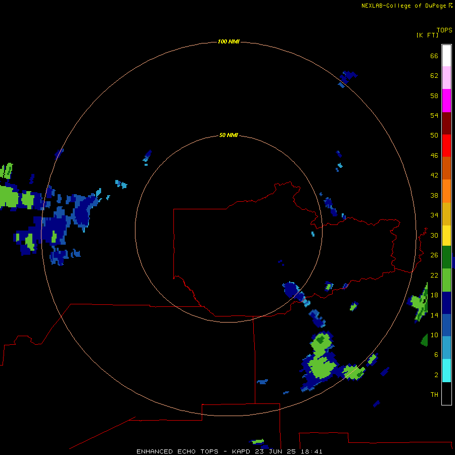Click the '[K FT]' units label
Viewport: 455px width, 455px height.
pyautogui.click(x=427, y=35)
